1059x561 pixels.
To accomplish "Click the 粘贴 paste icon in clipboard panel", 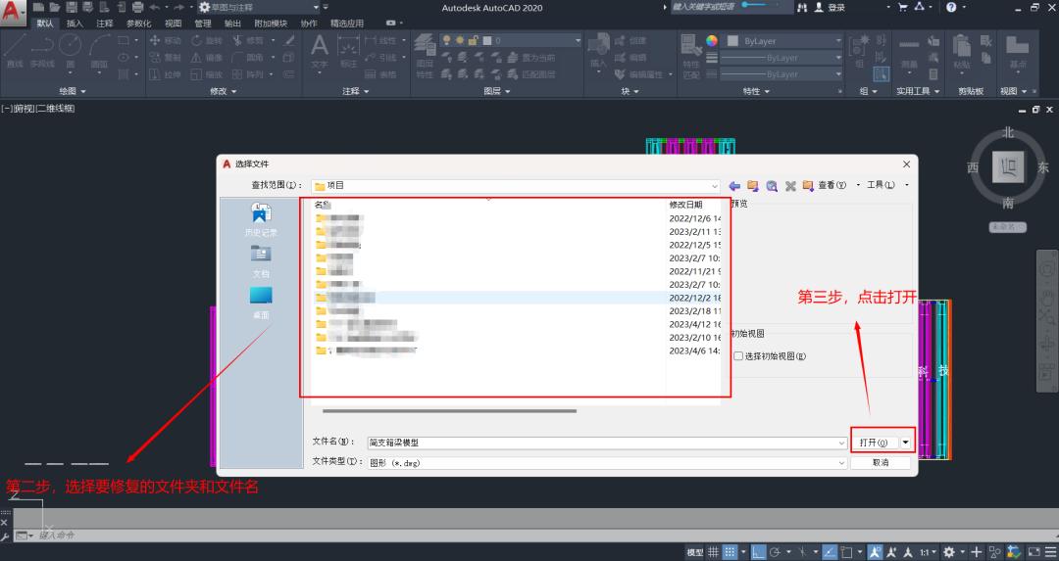I will (962, 51).
